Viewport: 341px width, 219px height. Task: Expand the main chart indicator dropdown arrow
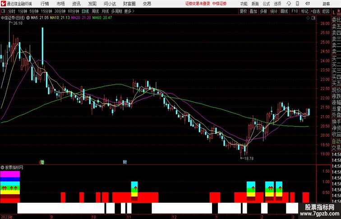click(x=28, y=18)
